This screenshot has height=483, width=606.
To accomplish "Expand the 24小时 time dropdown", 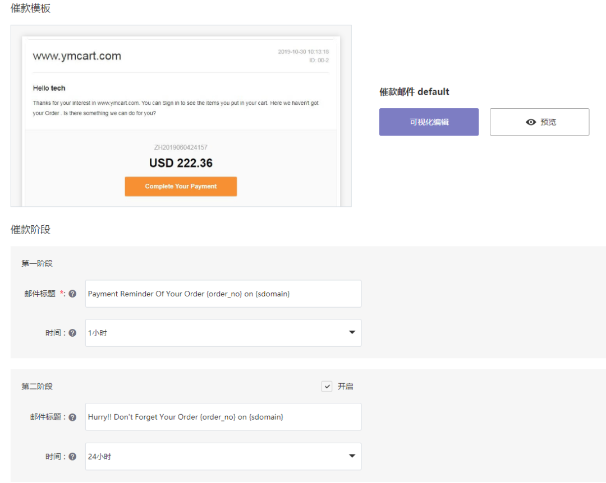I will tap(223, 457).
